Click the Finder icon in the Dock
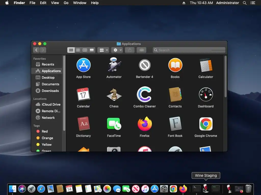 [x=12, y=189]
